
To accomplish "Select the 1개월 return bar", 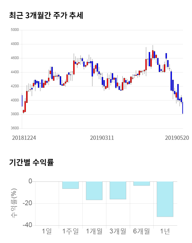I will 94,190.
